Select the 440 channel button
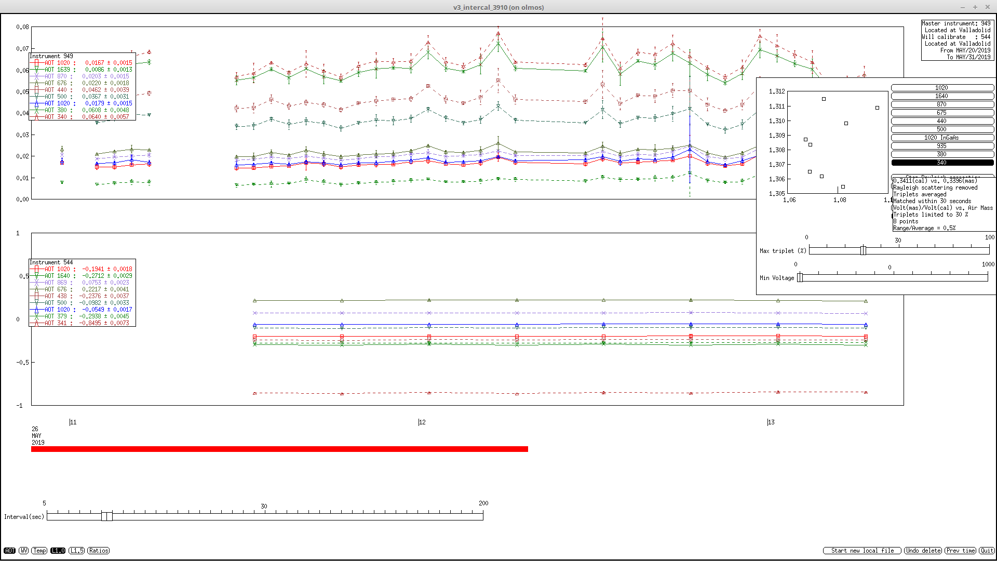 942,121
